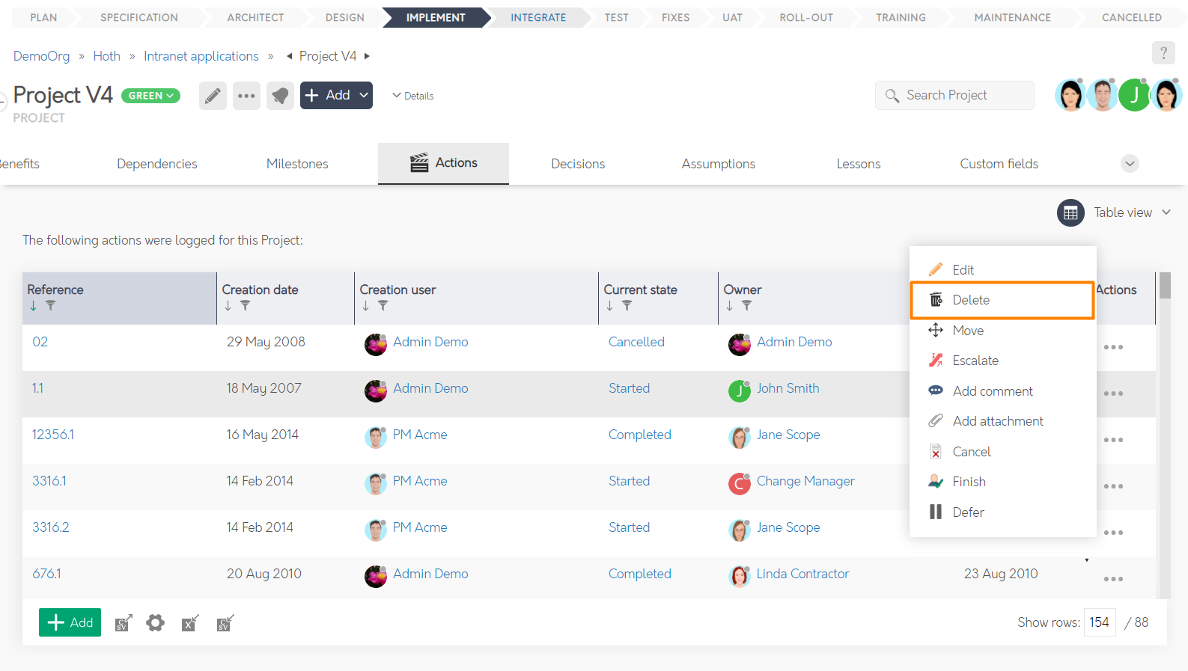The image size is (1188, 671).
Task: Open row actions menu for reference 12356.1
Action: point(1113,440)
